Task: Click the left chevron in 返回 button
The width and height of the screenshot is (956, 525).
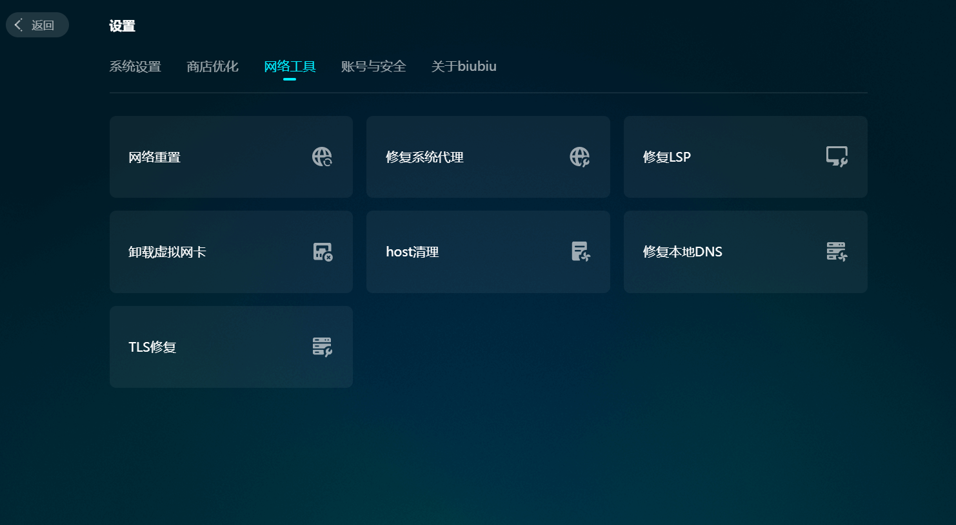Action: (x=19, y=25)
